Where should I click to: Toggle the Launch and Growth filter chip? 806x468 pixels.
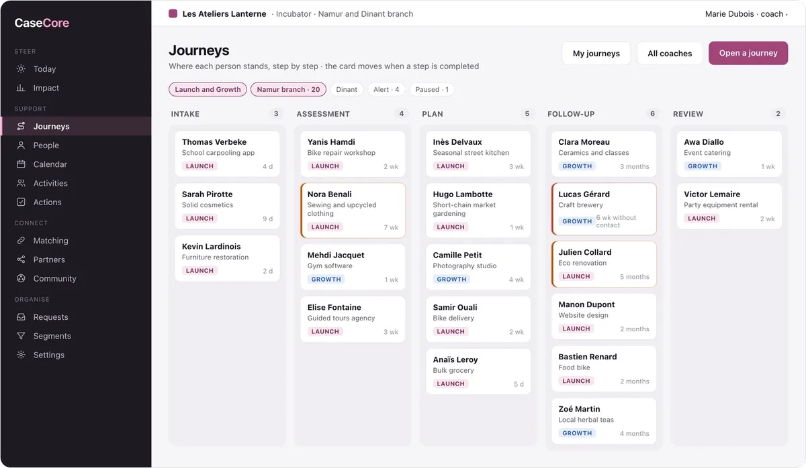pyautogui.click(x=208, y=89)
